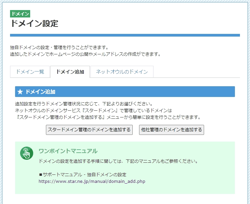
Task: Select the ドメイン追加 tab
Action: 70,72
